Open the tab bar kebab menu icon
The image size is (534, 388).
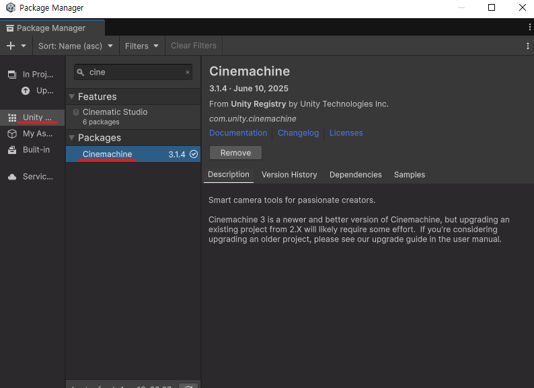(529, 27)
